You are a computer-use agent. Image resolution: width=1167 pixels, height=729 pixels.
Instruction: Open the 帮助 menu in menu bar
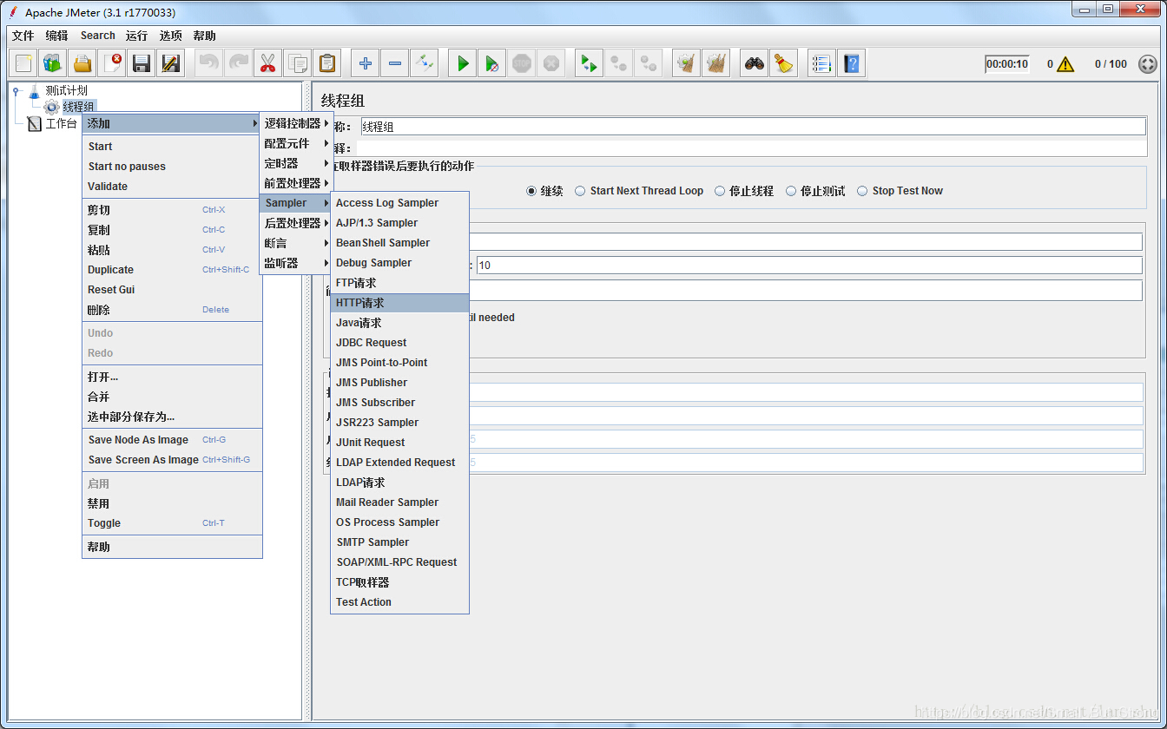[205, 36]
